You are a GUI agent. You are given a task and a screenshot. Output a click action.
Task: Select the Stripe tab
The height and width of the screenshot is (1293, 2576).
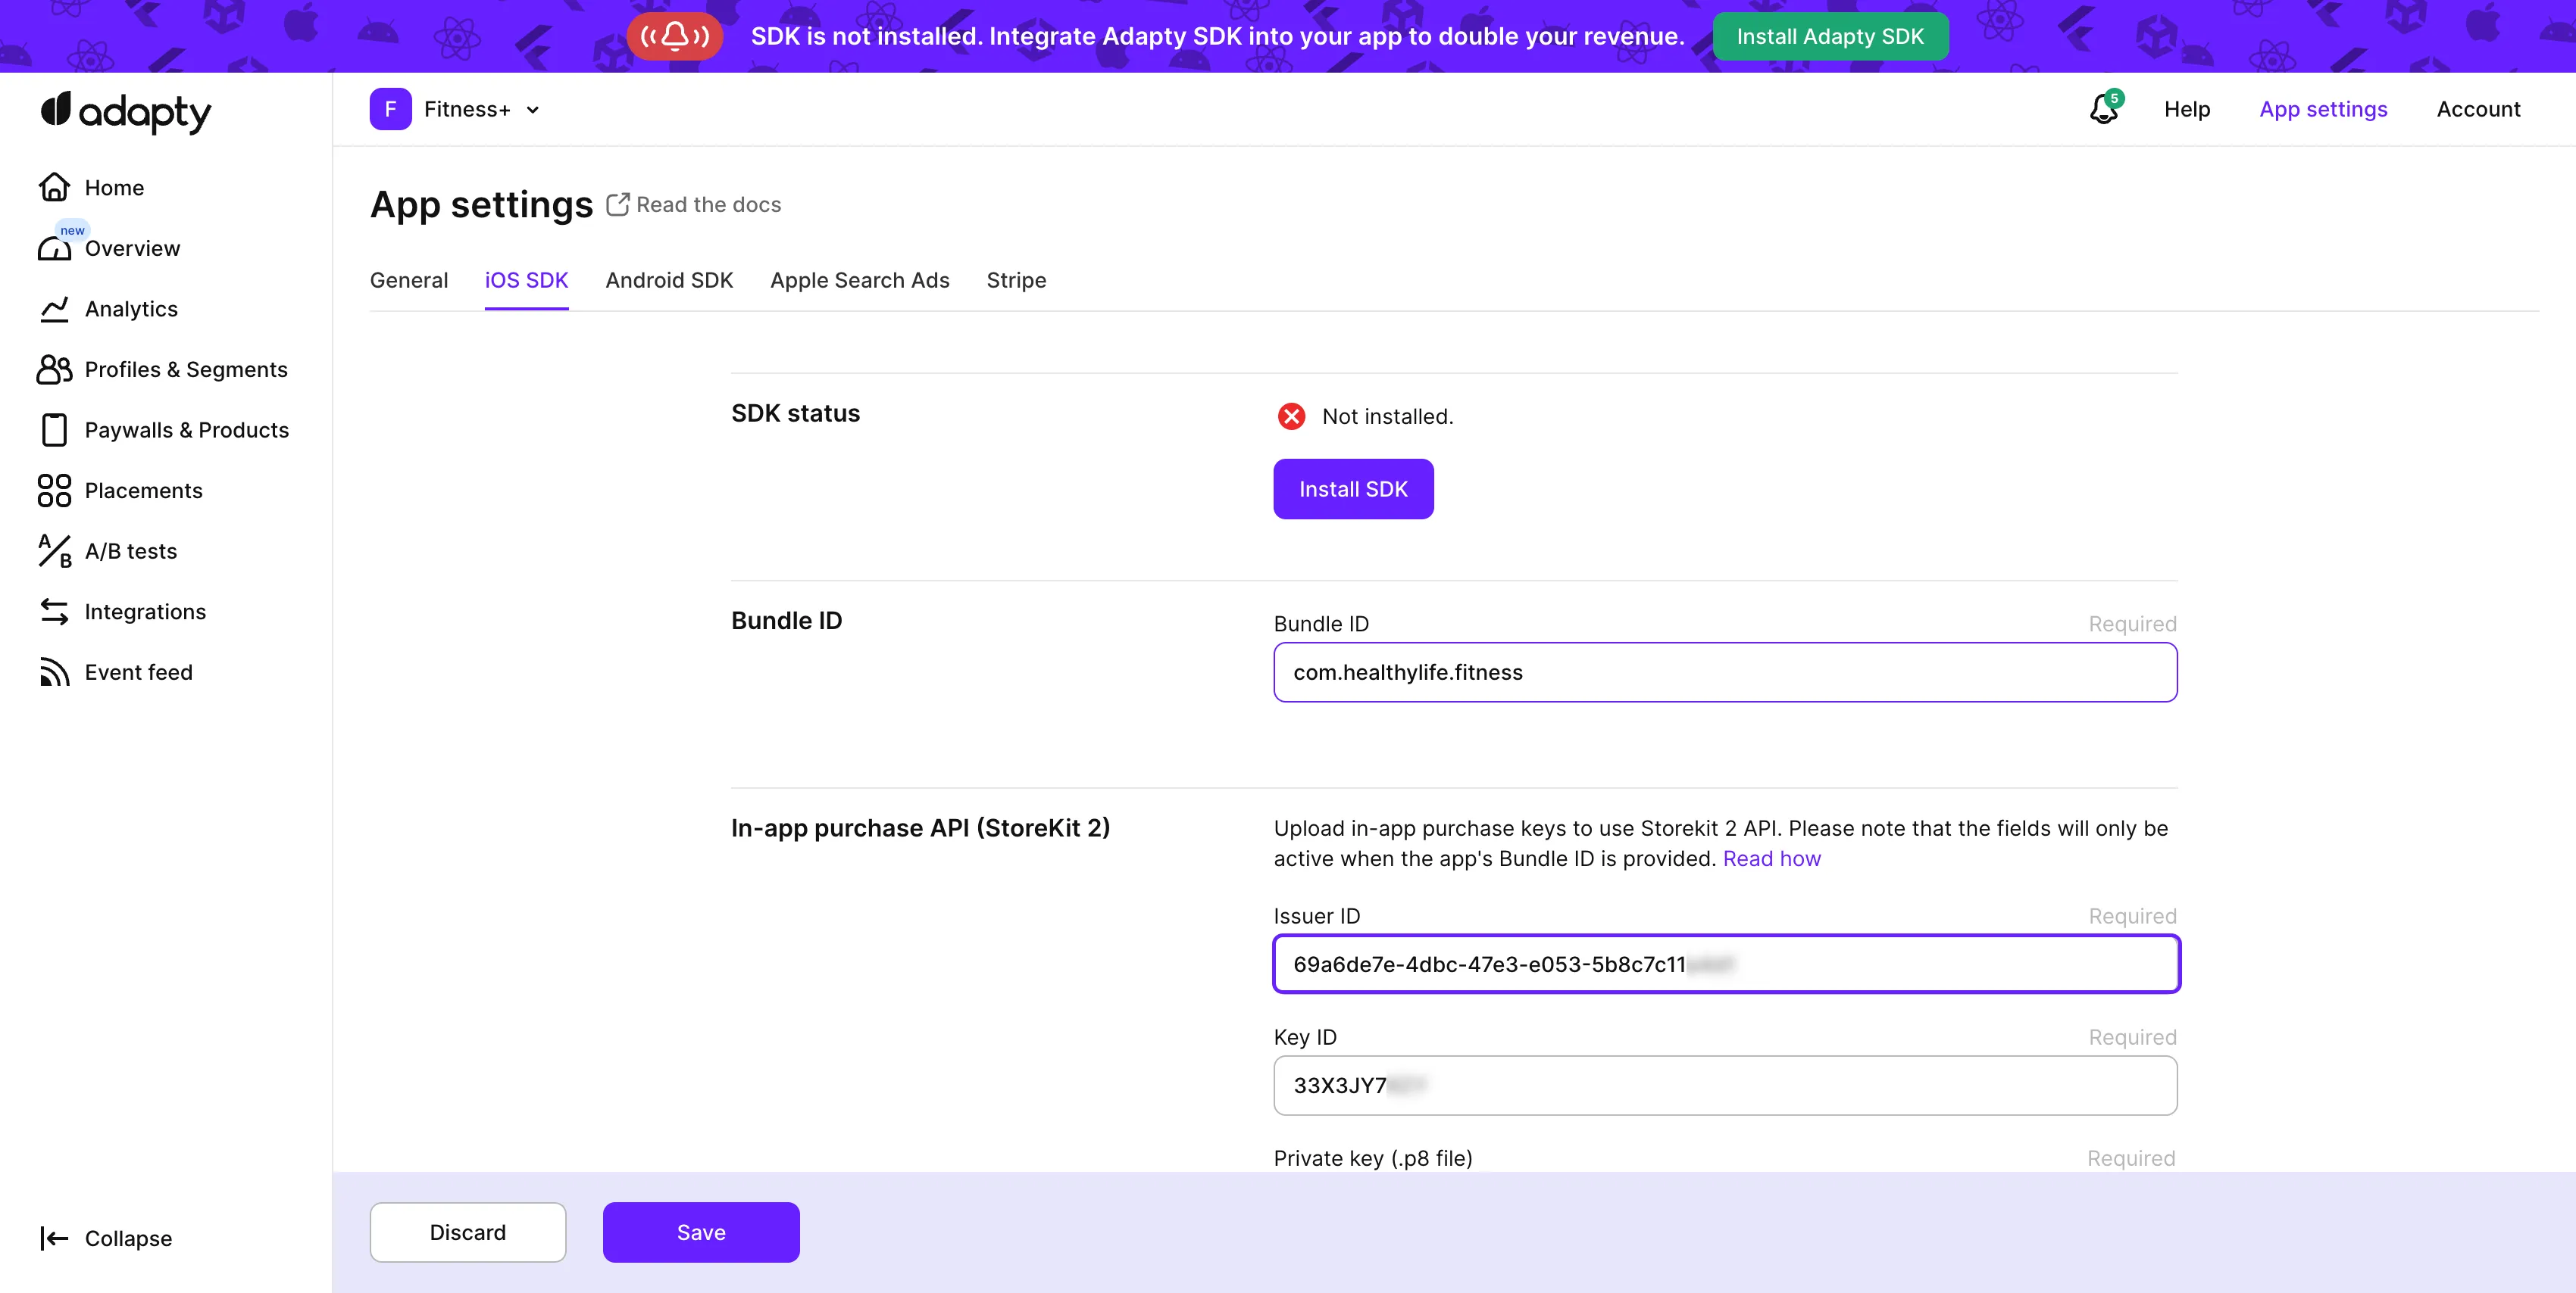point(1016,281)
